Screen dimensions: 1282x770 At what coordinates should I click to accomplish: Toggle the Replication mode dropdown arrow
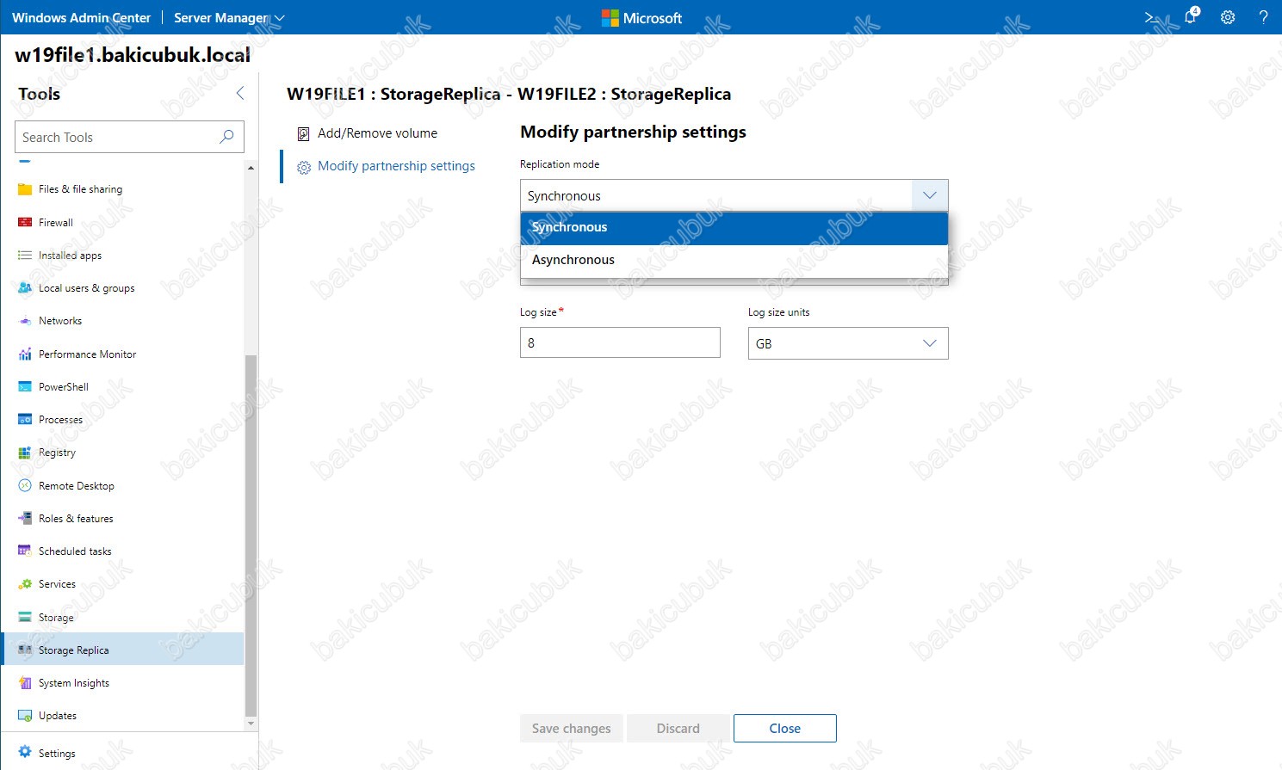929,195
